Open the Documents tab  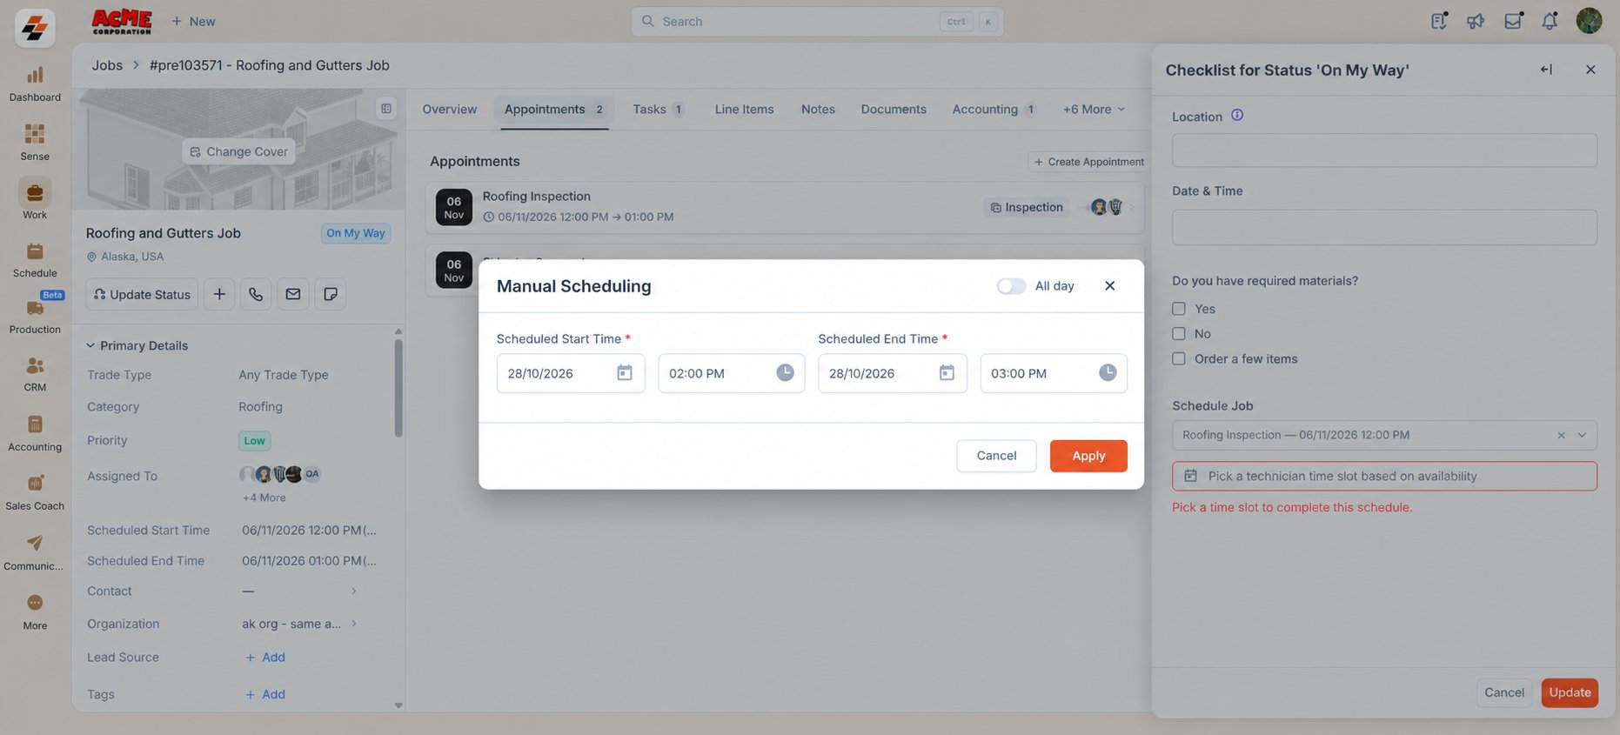point(894,109)
